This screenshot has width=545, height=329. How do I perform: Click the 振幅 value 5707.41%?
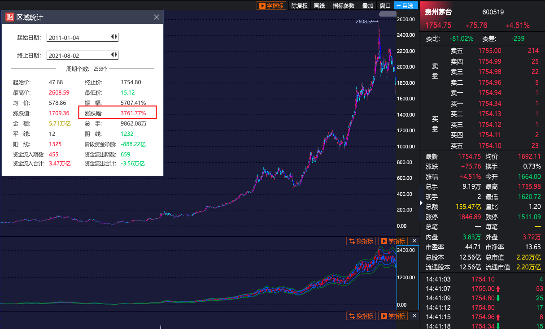(133, 103)
